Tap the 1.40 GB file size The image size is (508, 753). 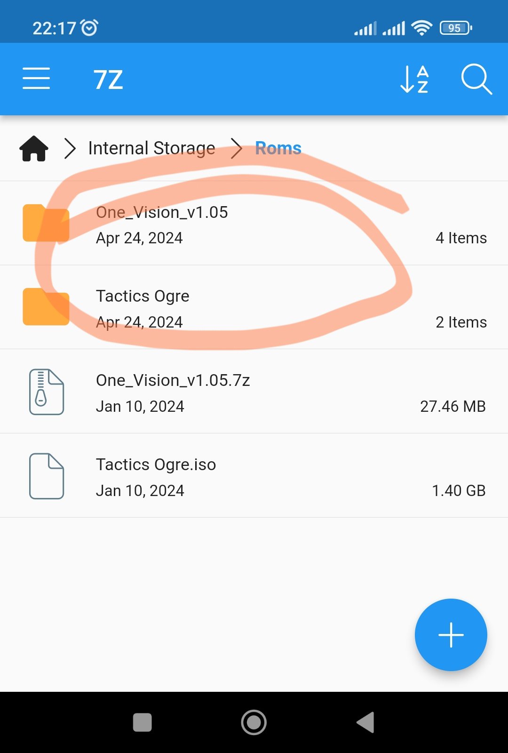[459, 490]
